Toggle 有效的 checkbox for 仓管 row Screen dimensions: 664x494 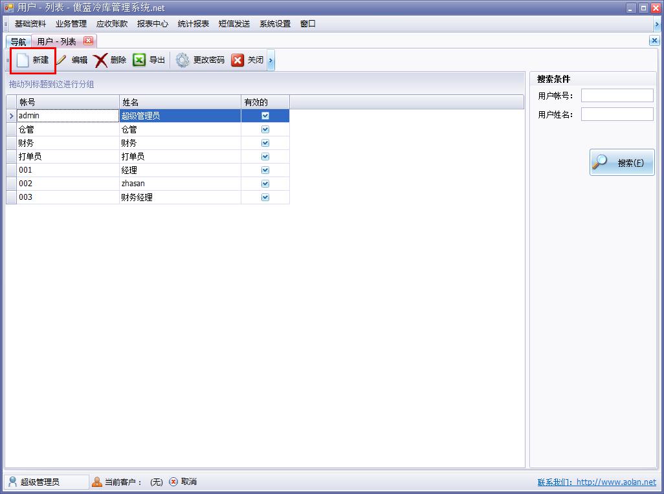(265, 129)
